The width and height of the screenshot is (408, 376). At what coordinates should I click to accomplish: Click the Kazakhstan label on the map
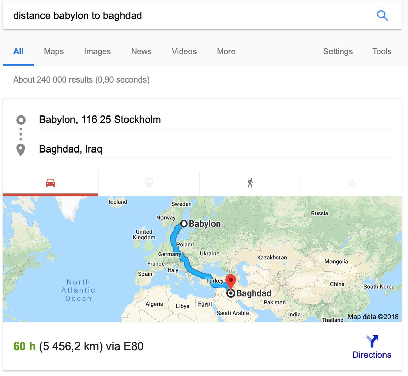click(x=272, y=257)
